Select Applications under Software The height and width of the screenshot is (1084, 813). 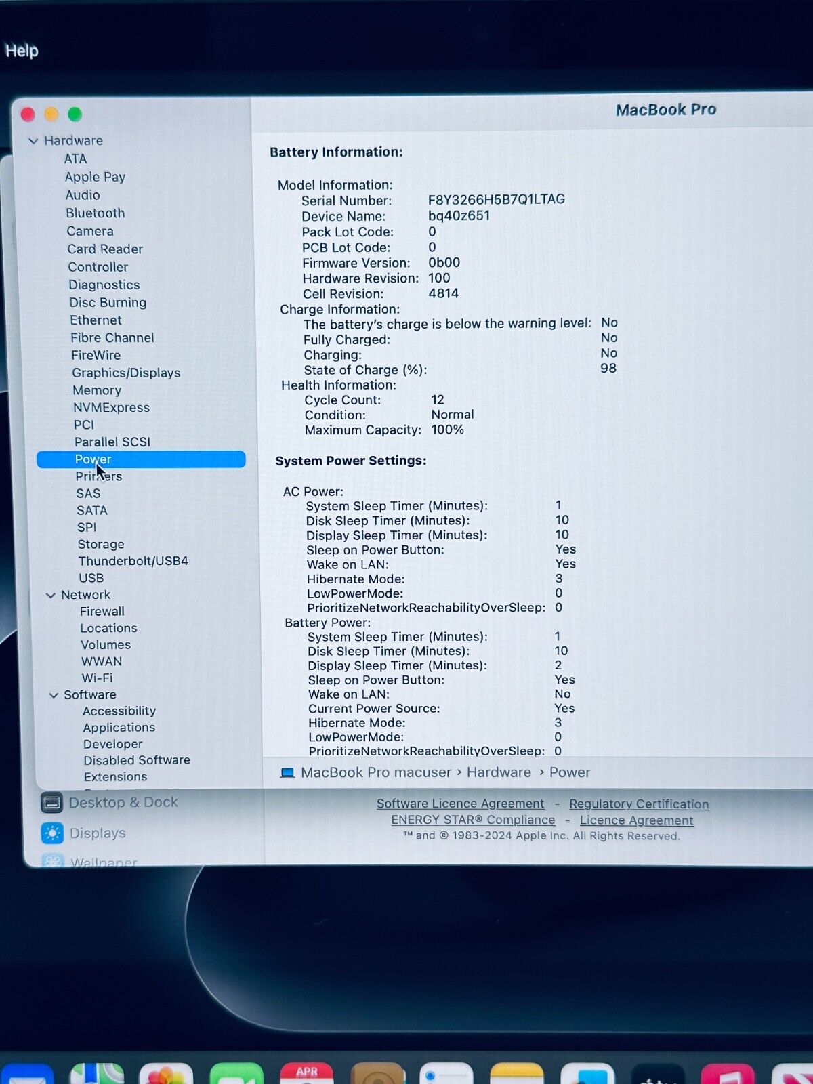(119, 728)
